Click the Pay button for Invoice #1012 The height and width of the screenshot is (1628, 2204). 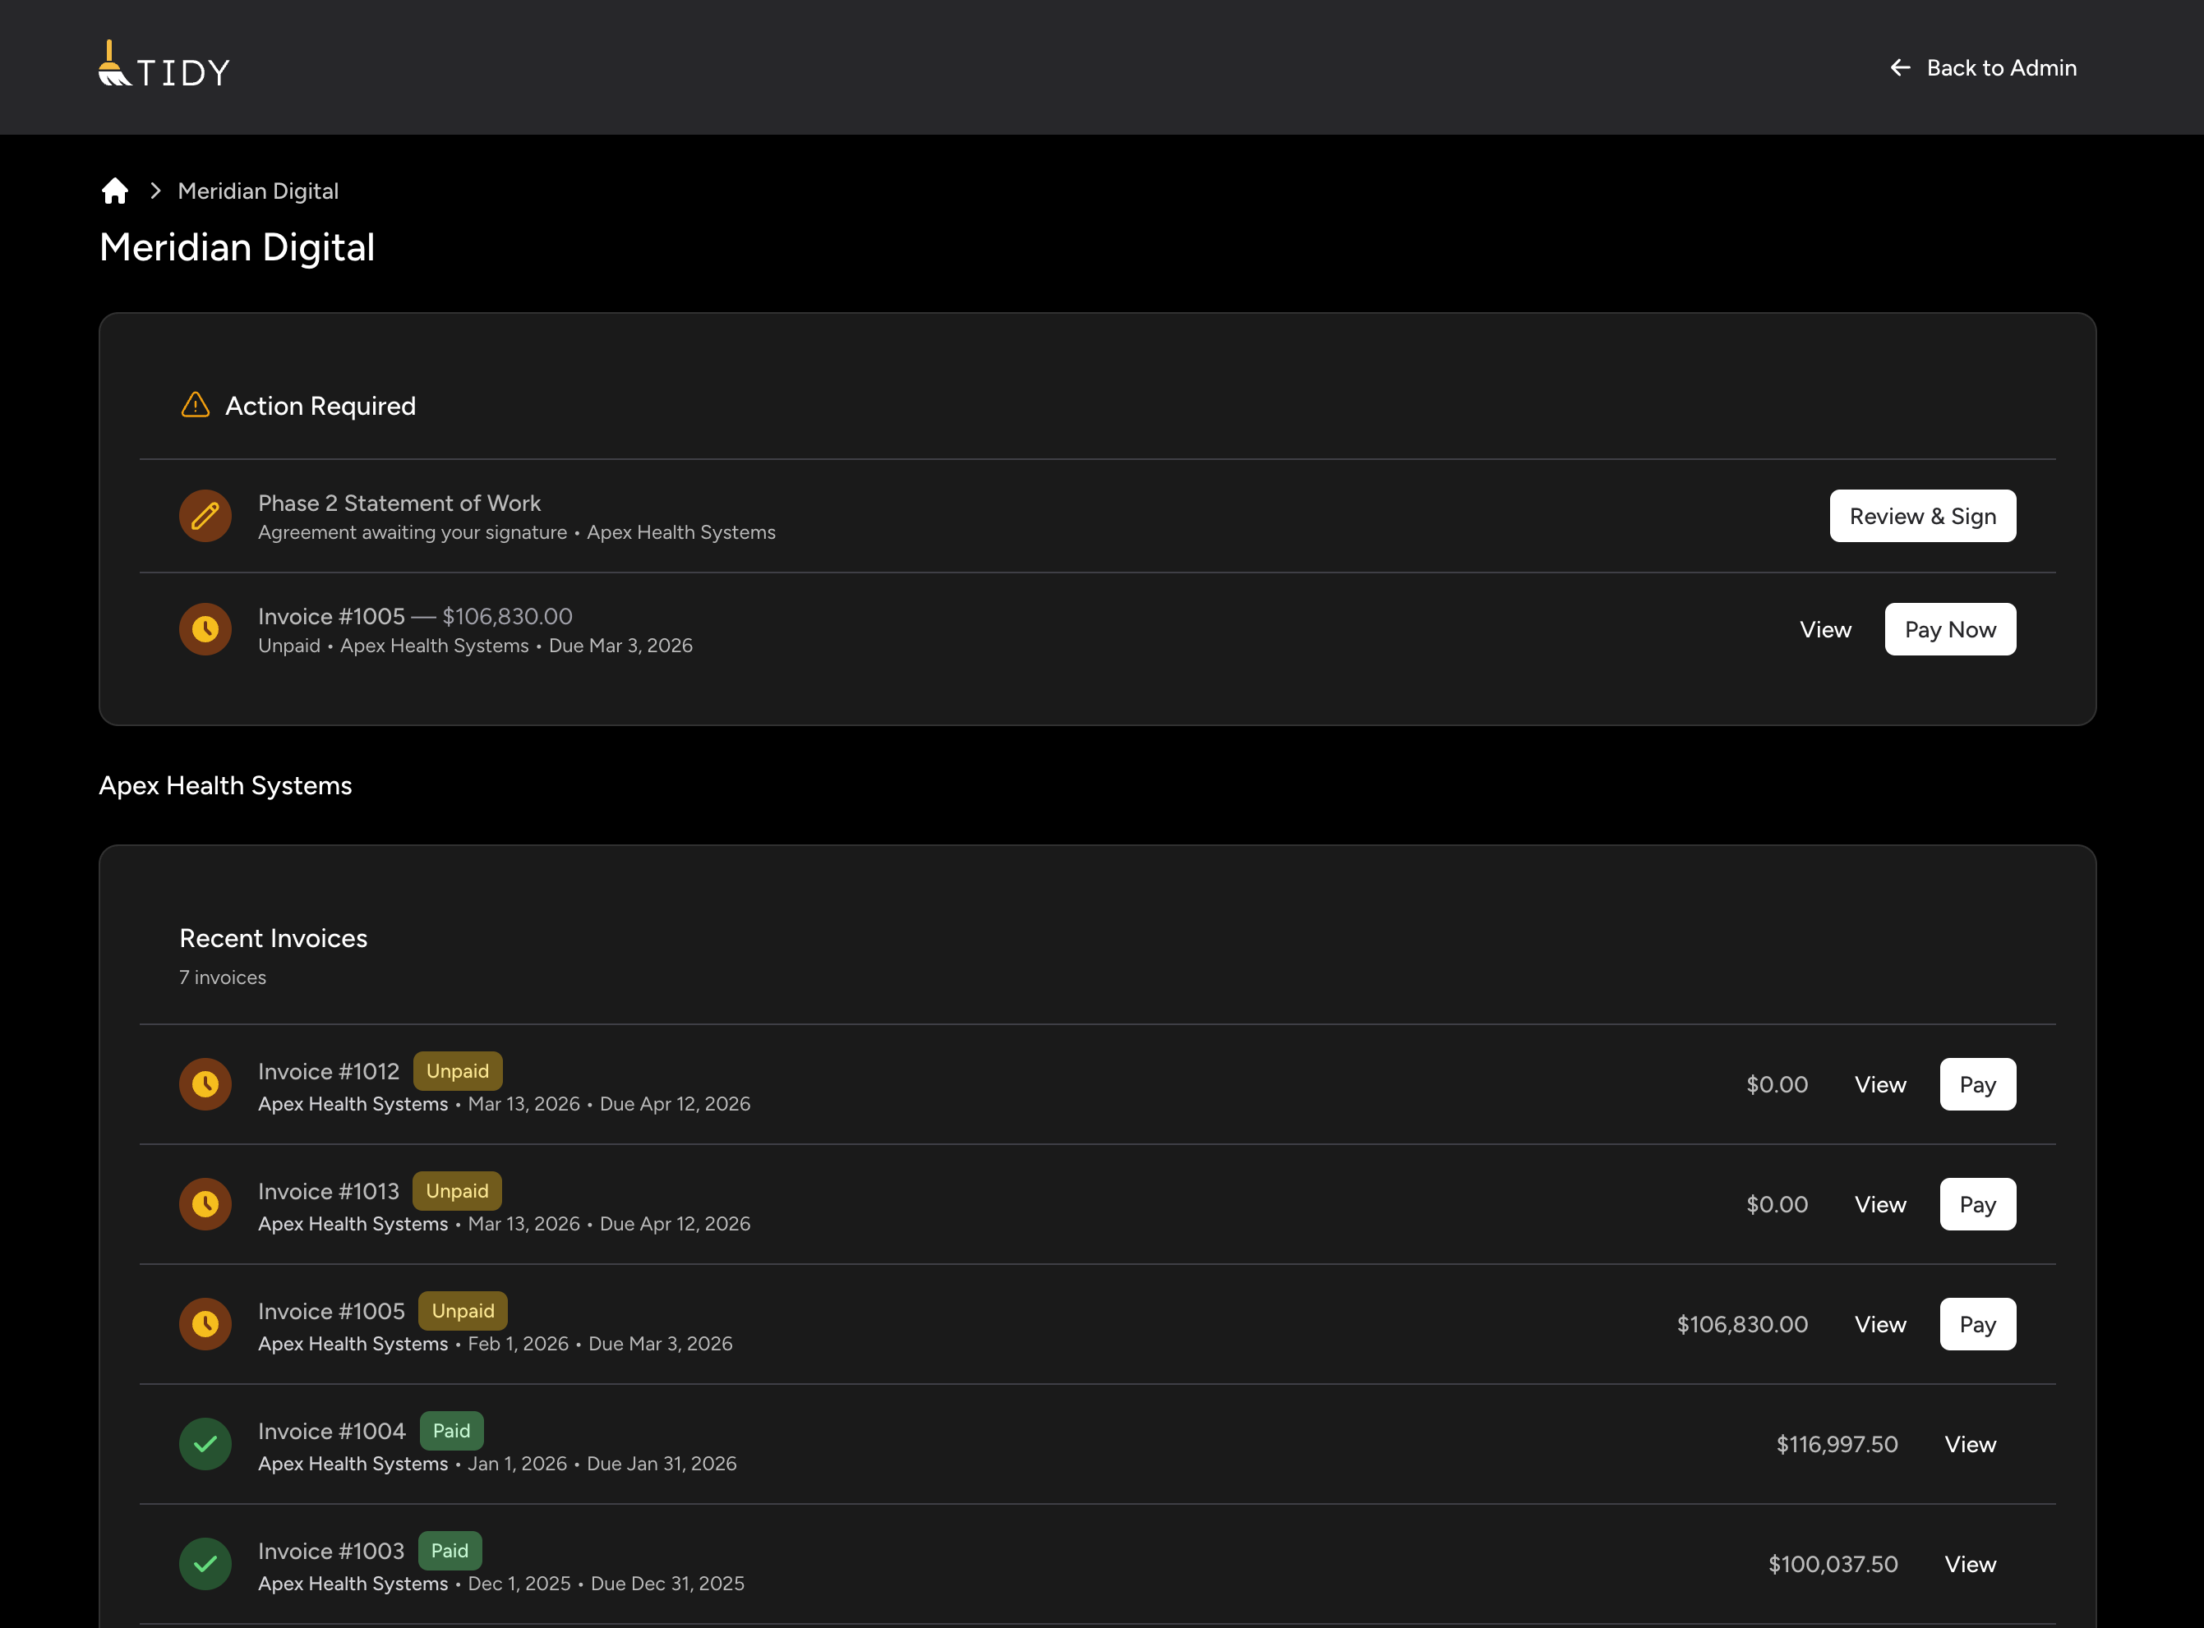[1977, 1084]
